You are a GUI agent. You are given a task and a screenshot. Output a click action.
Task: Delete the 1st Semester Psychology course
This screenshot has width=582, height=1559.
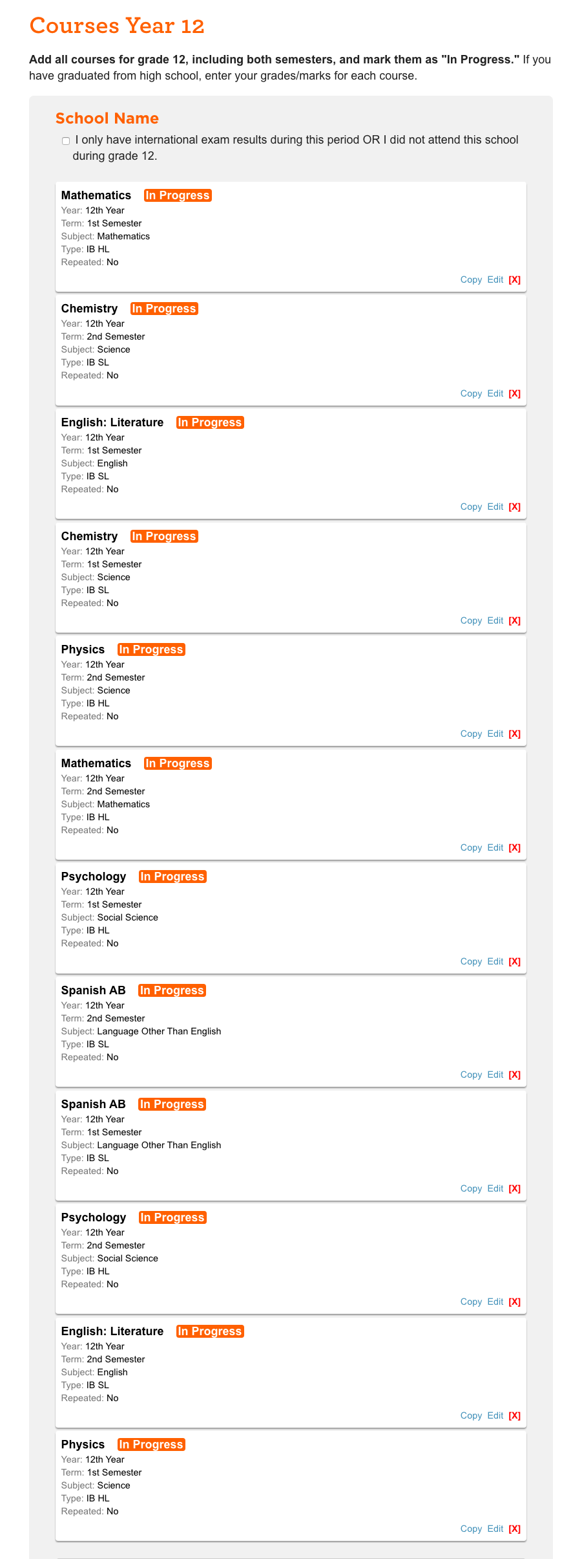[514, 962]
